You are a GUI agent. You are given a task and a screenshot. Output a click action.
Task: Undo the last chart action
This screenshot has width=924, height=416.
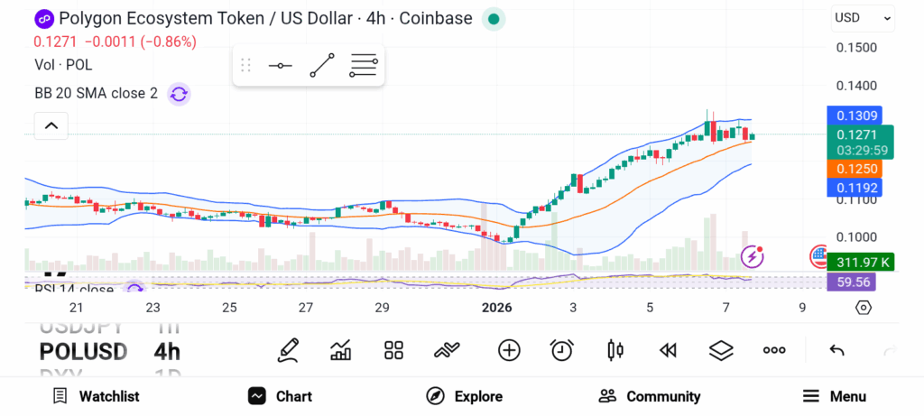[x=836, y=350]
